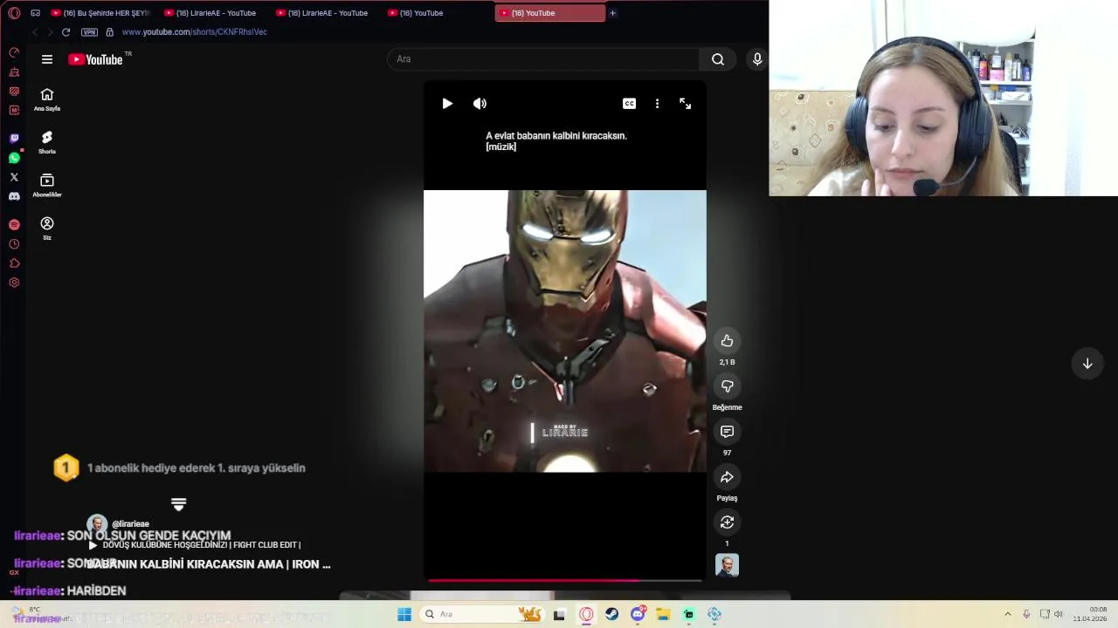1118x628 pixels.
Task: Open the tab islands panel icon beside Opera logo
Action: 36,13
